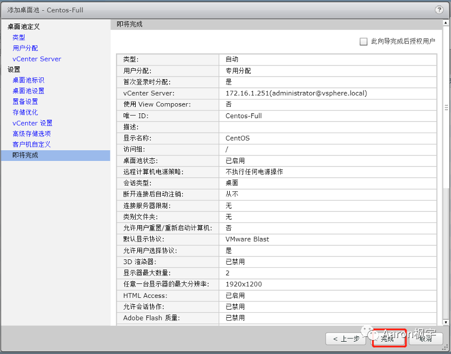Click 允许用户重置/重新启动计算机 label
The height and width of the screenshot is (354, 451).
168,228
